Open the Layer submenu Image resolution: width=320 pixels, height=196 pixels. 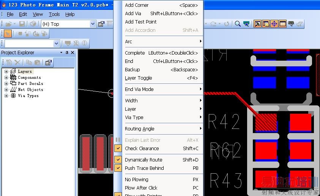pyautogui.click(x=163, y=109)
